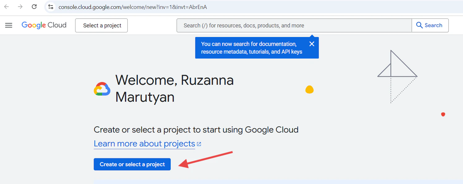Open the navigation hamburger menu

pos(9,25)
